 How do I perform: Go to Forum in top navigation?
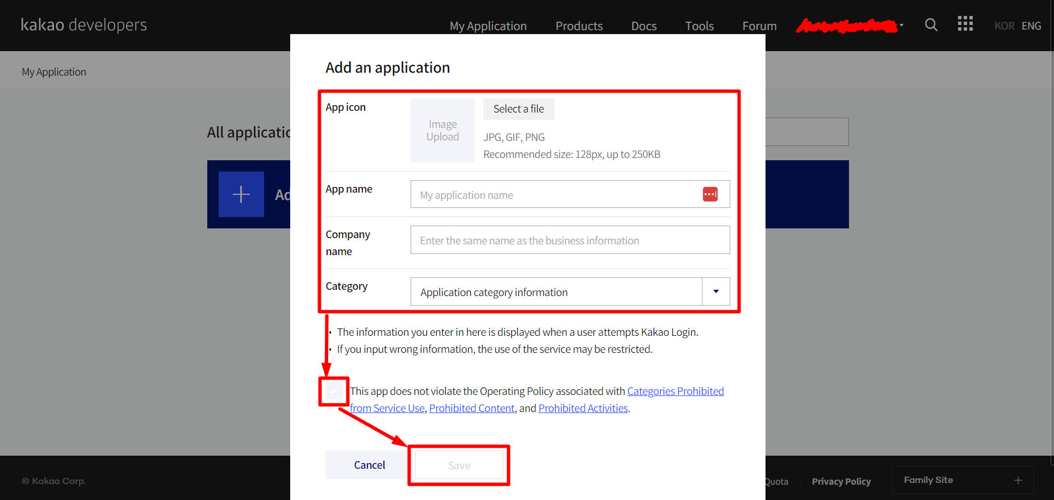point(759,26)
